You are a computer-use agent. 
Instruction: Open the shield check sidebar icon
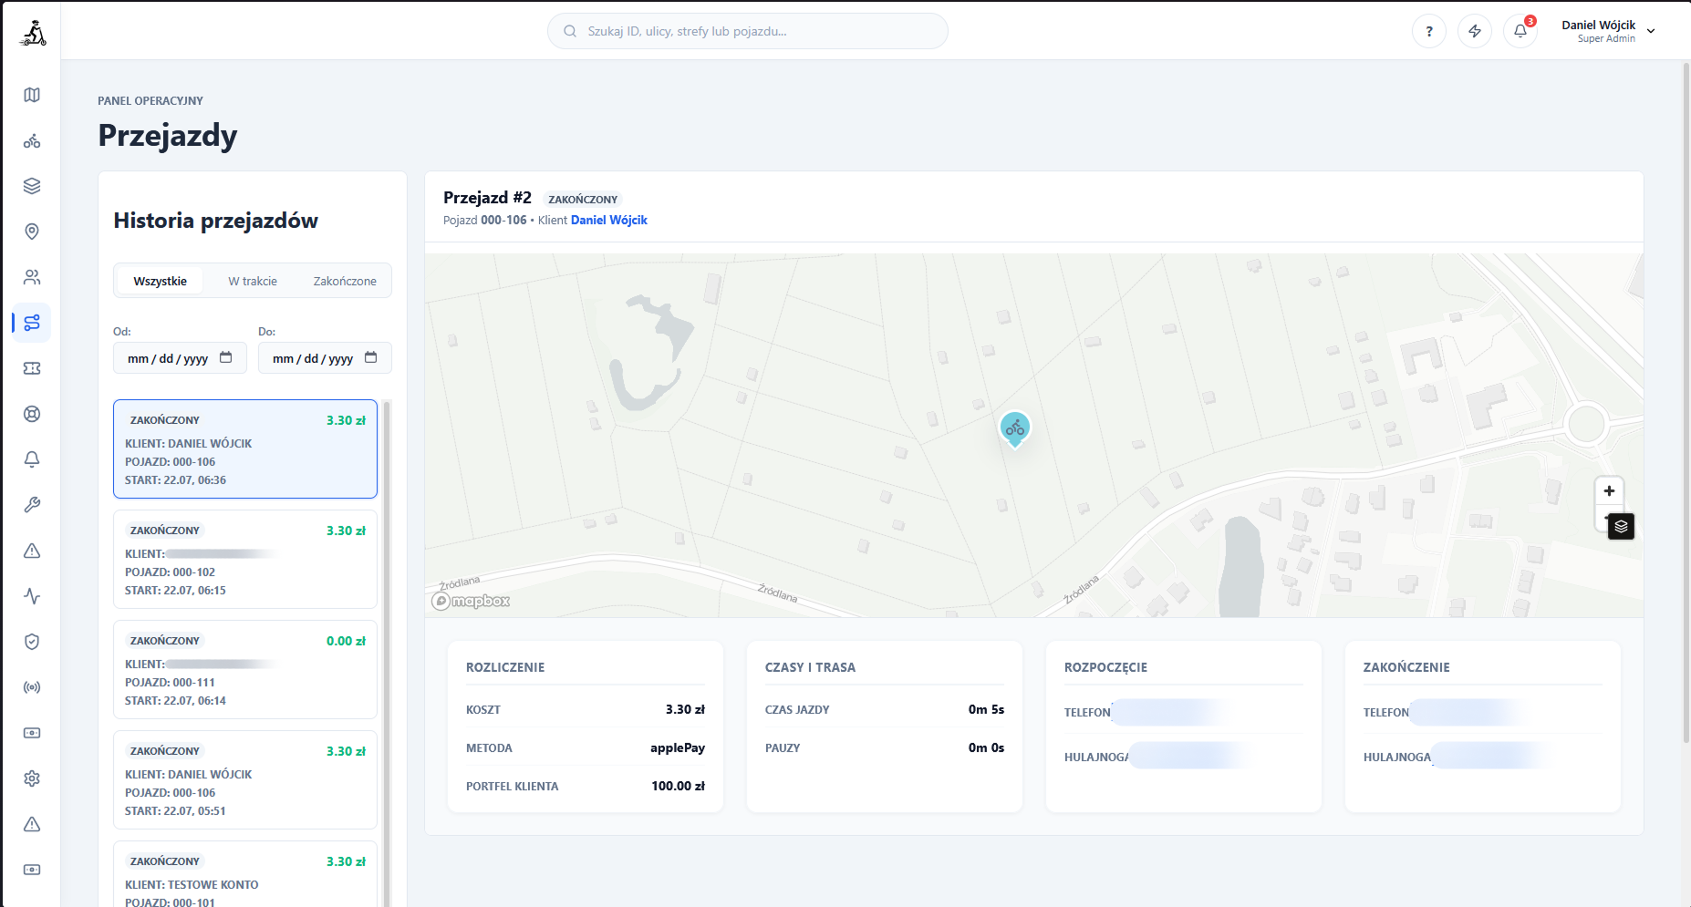(32, 642)
